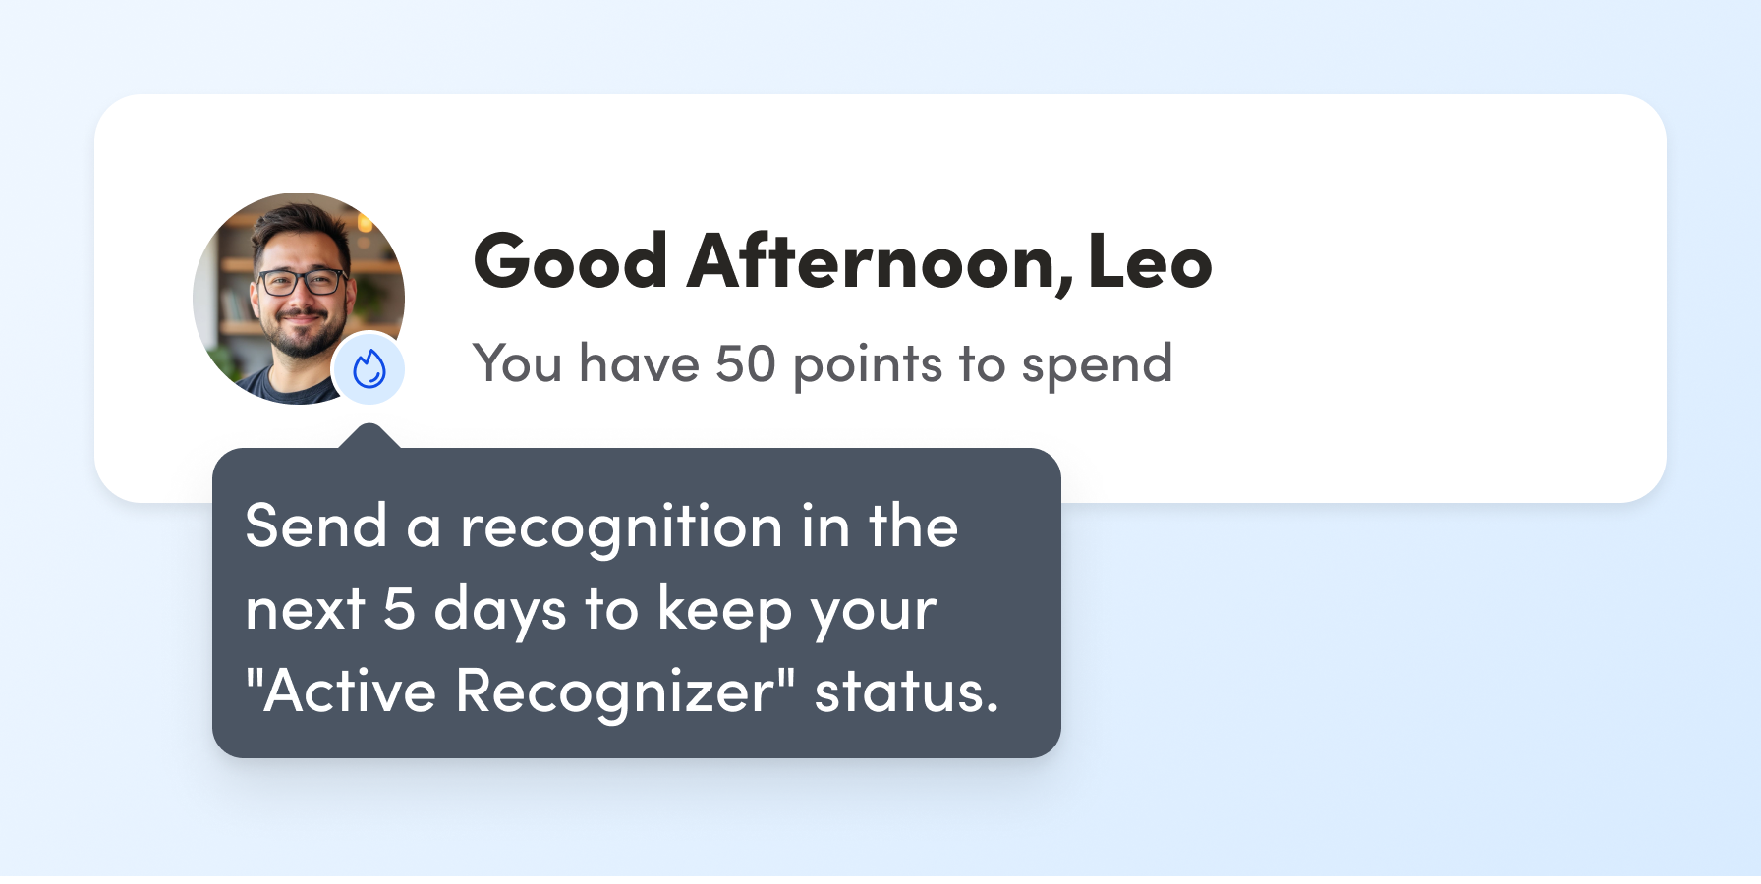Click the blue flame streak badge

click(x=369, y=369)
